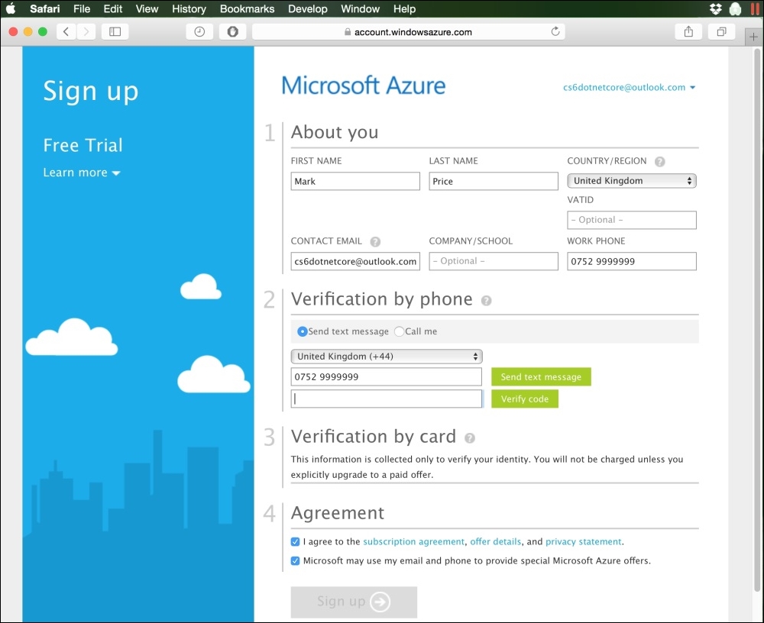Go back with Safari's back arrow

[66, 31]
